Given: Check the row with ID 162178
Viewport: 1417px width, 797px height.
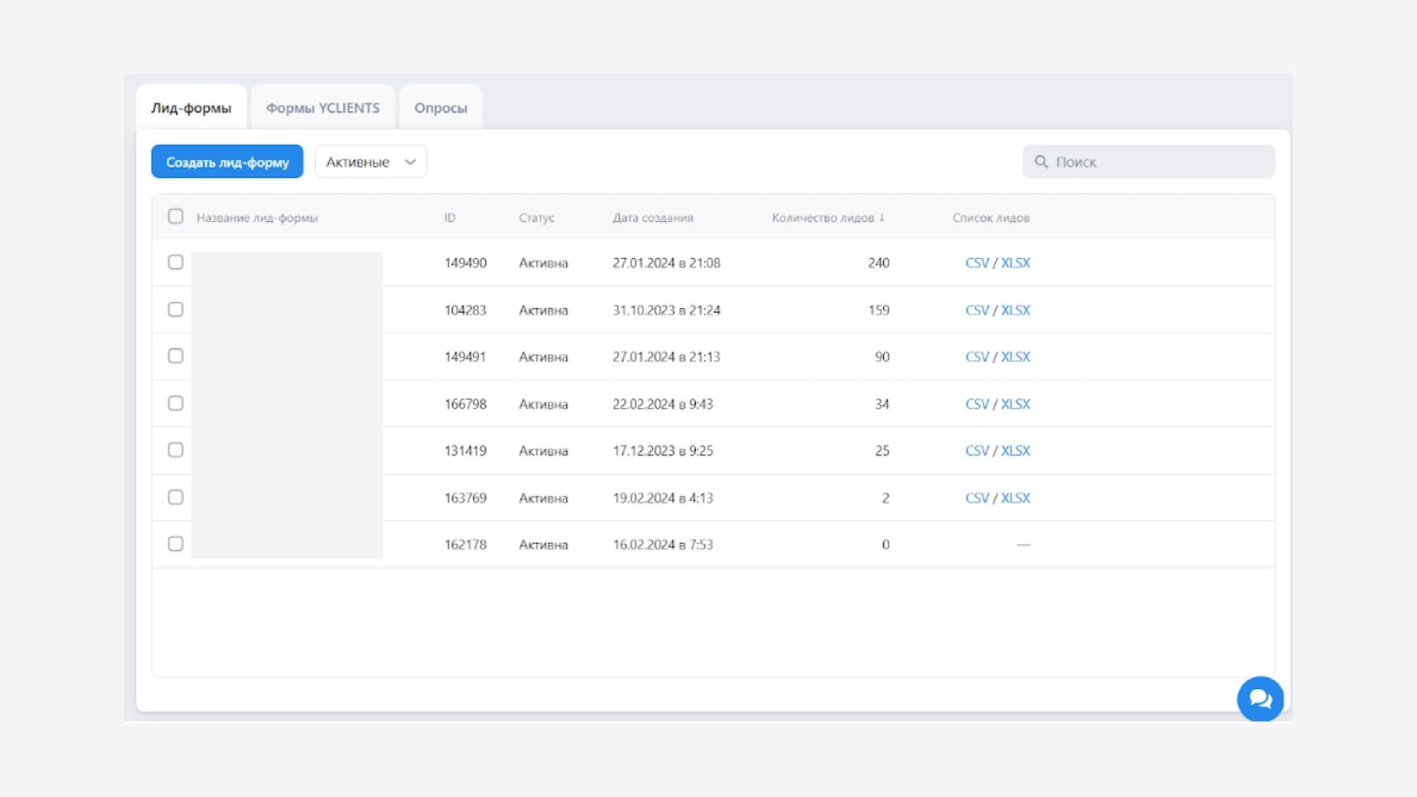Looking at the screenshot, I should click(175, 544).
